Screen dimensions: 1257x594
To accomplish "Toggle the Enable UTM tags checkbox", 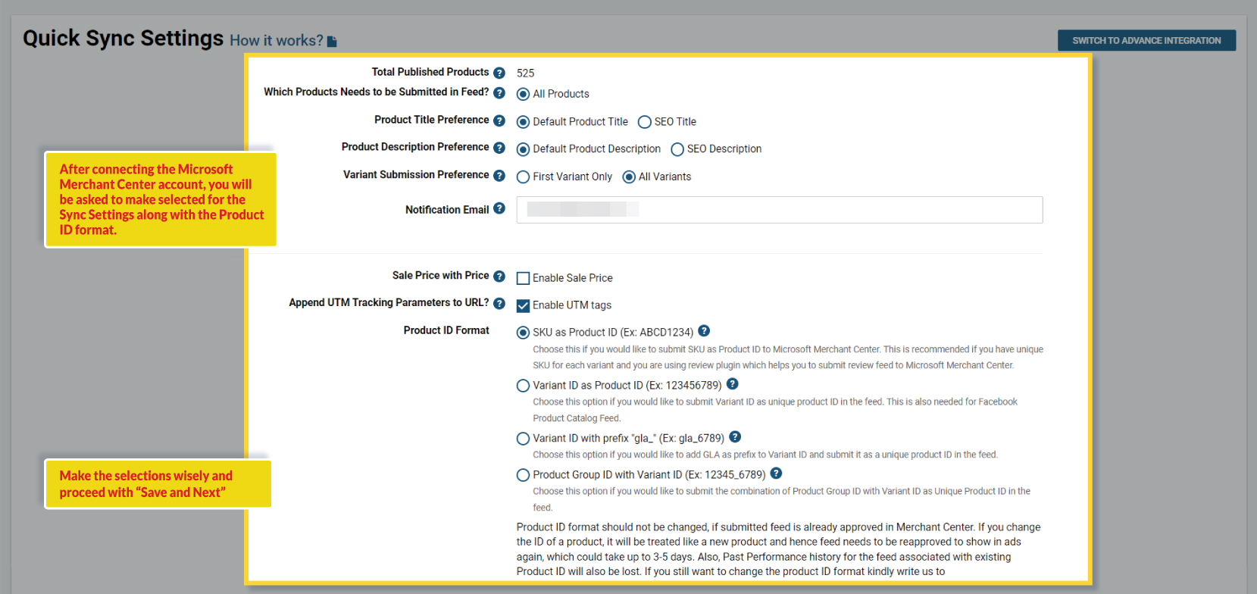I will click(x=523, y=305).
